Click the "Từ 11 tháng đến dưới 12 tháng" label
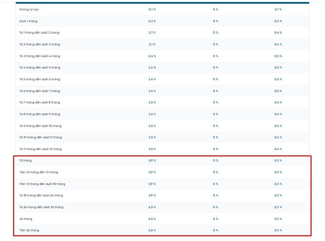 (x=40, y=149)
